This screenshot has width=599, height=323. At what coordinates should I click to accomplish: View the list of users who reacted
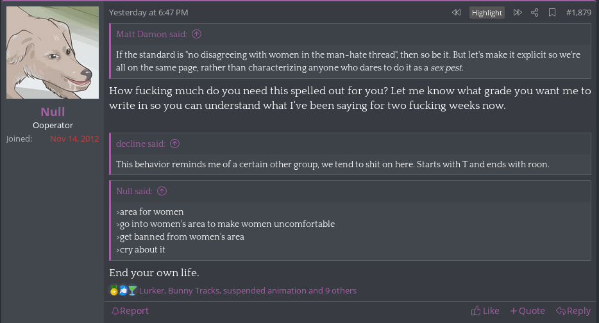pos(248,290)
